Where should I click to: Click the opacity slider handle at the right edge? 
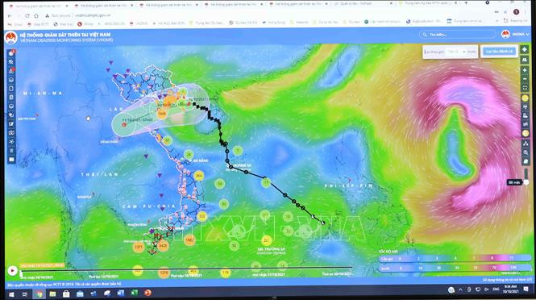526,182
